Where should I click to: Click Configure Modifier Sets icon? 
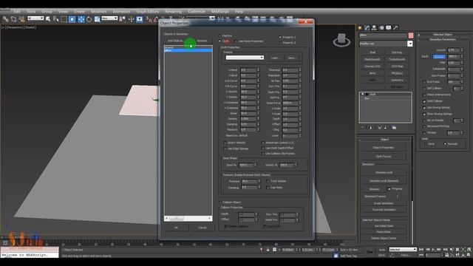394,128
